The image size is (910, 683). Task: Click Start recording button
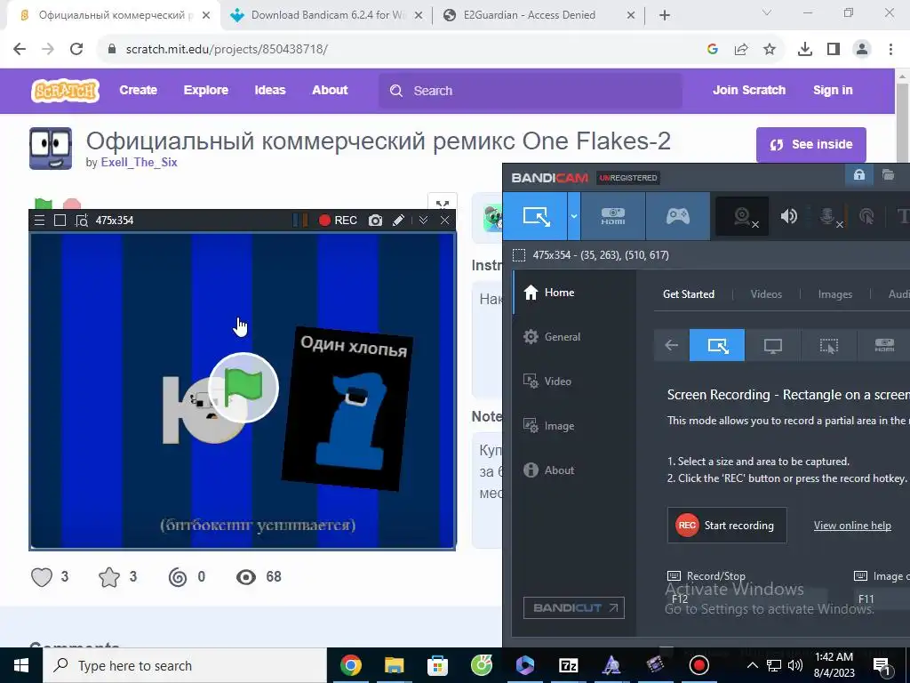pos(727,525)
